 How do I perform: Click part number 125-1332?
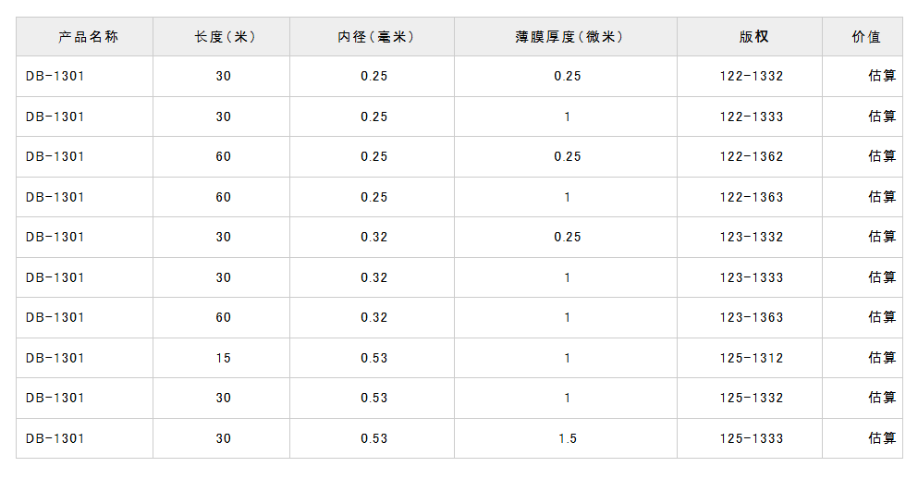coord(752,398)
